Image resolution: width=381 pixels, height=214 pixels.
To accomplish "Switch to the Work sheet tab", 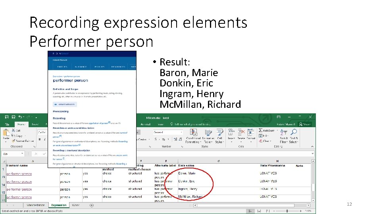I will 76,205.
